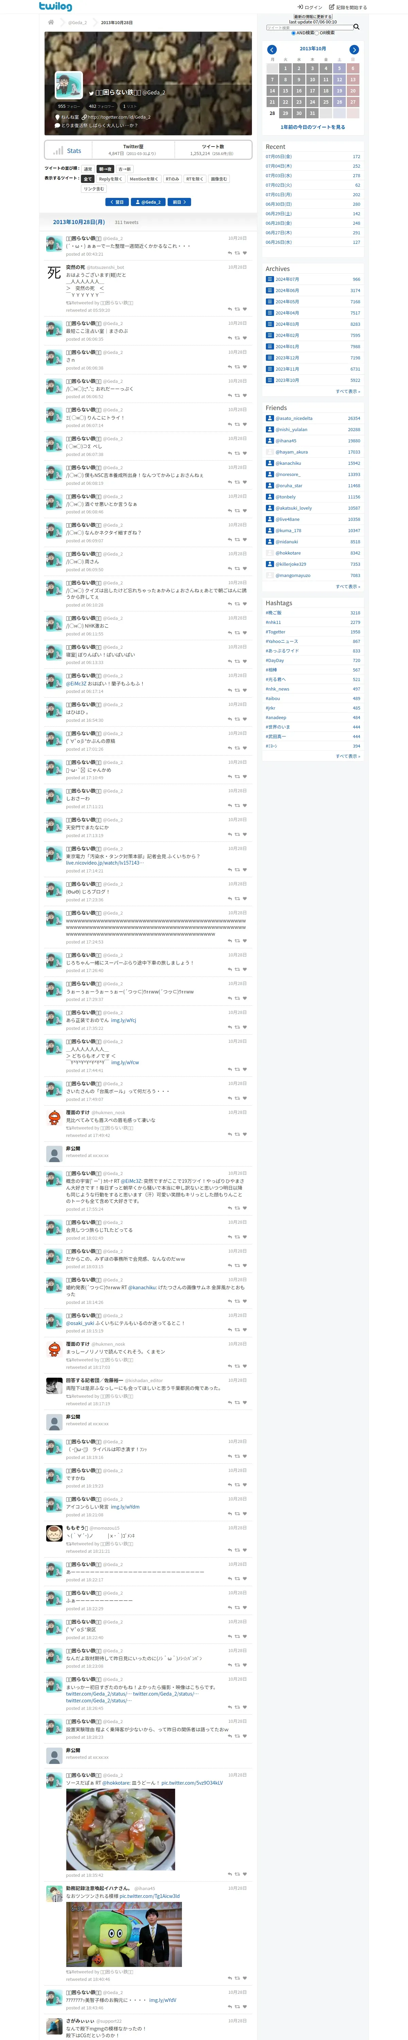Select the 全て display filter
The image size is (408, 2040).
(88, 179)
